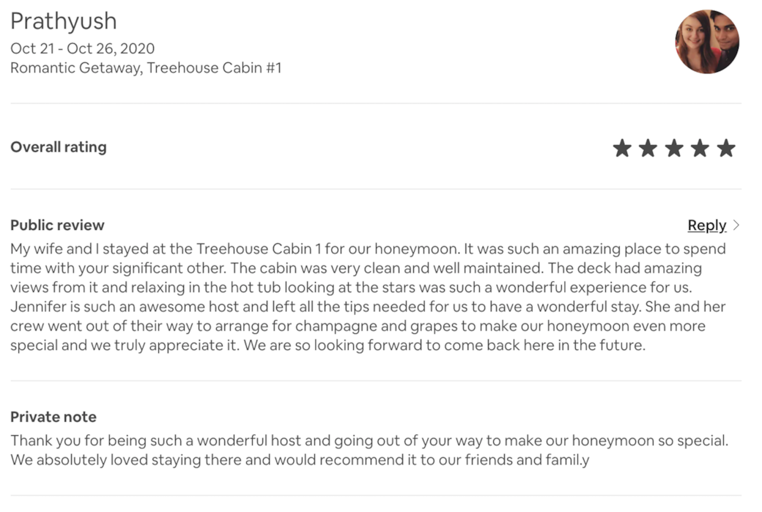Select the fifth (last) rating star
The image size is (762, 512).
pyautogui.click(x=726, y=149)
